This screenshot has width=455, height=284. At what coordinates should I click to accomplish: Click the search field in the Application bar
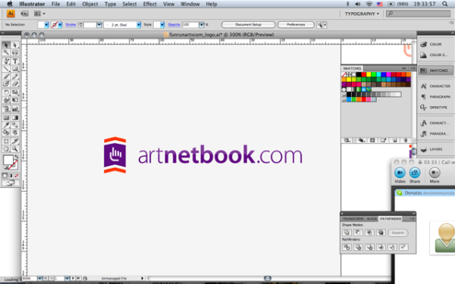coord(419,14)
